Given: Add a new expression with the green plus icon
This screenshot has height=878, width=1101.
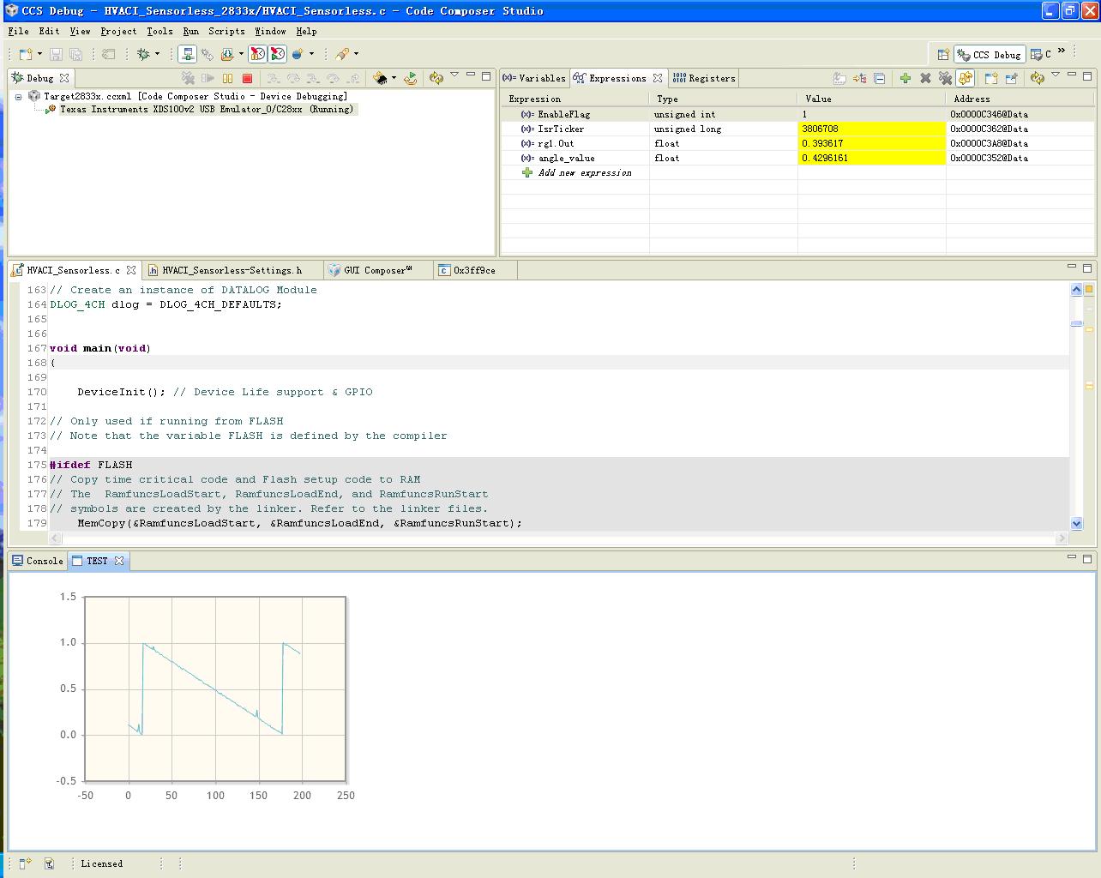Looking at the screenshot, I should (x=905, y=78).
